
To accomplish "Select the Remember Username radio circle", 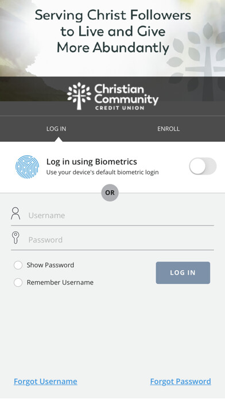I will tap(18, 282).
